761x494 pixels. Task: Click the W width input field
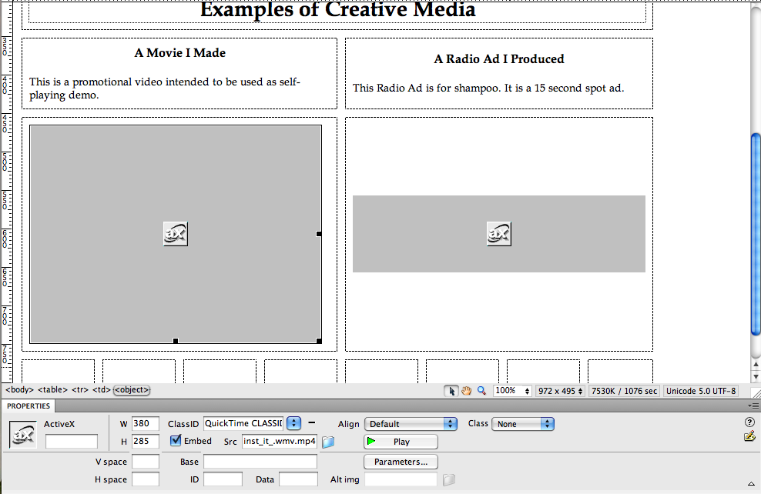[145, 423]
